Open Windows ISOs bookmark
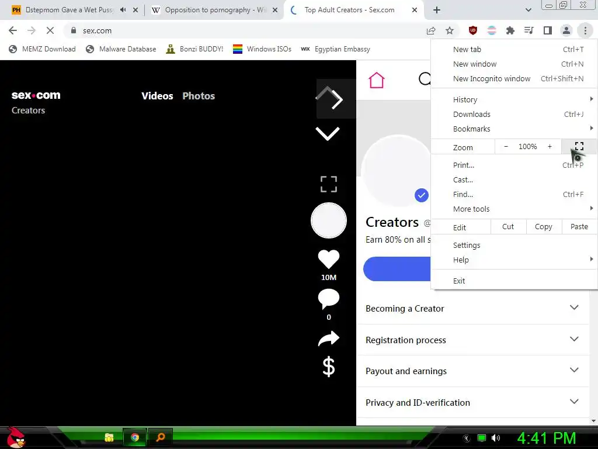Screen dimensions: 598x449 coord(262,49)
